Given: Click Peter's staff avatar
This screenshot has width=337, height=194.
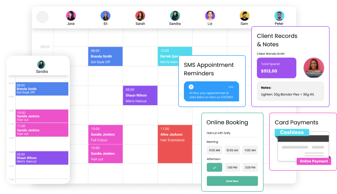Looking at the screenshot, I should click(x=279, y=15).
